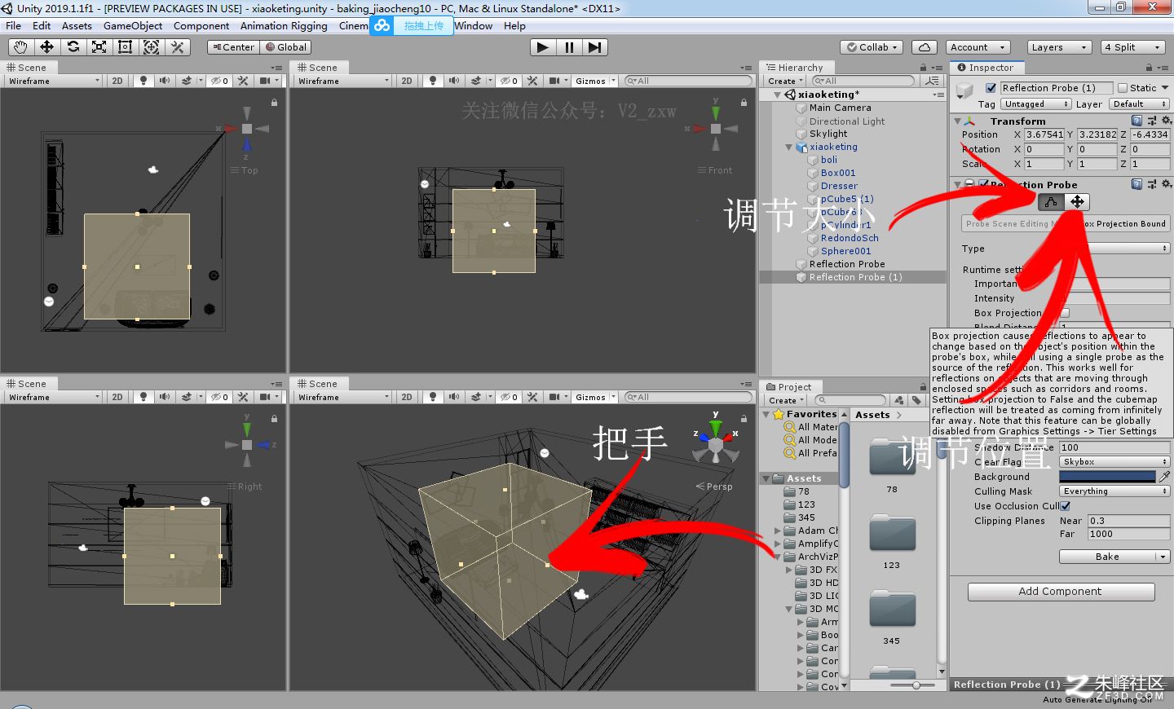
Task: Open the Account dropdown
Action: click(978, 47)
